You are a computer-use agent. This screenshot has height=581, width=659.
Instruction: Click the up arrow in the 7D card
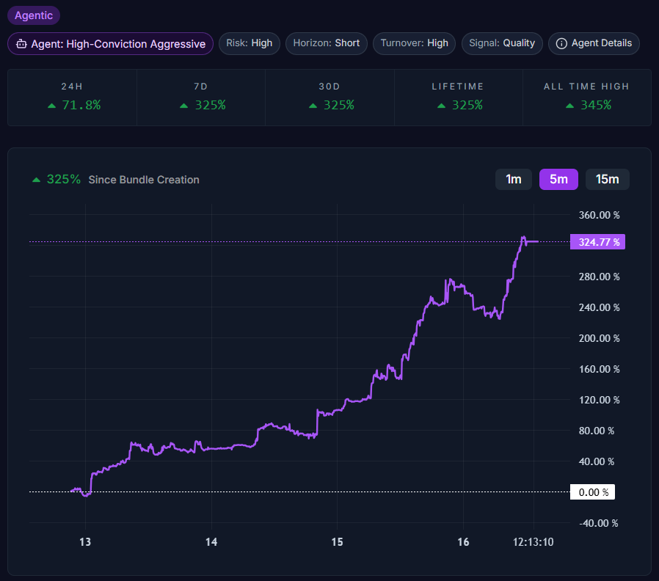tap(183, 106)
